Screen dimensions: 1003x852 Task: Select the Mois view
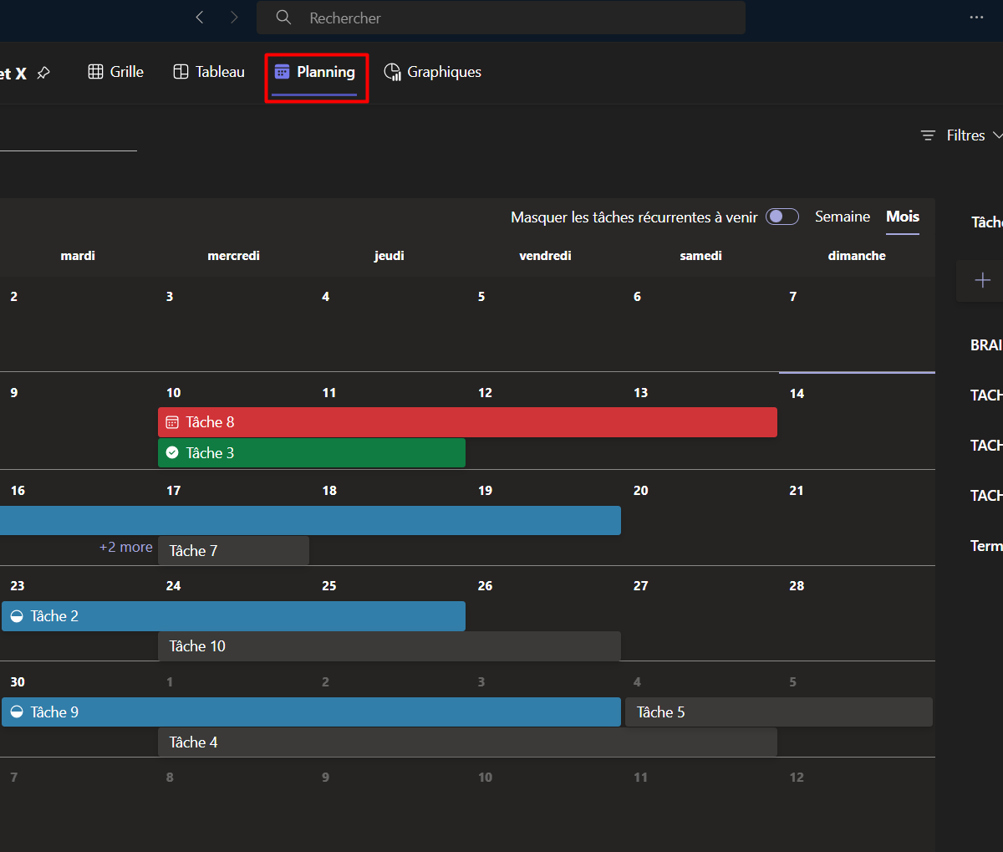click(x=903, y=217)
